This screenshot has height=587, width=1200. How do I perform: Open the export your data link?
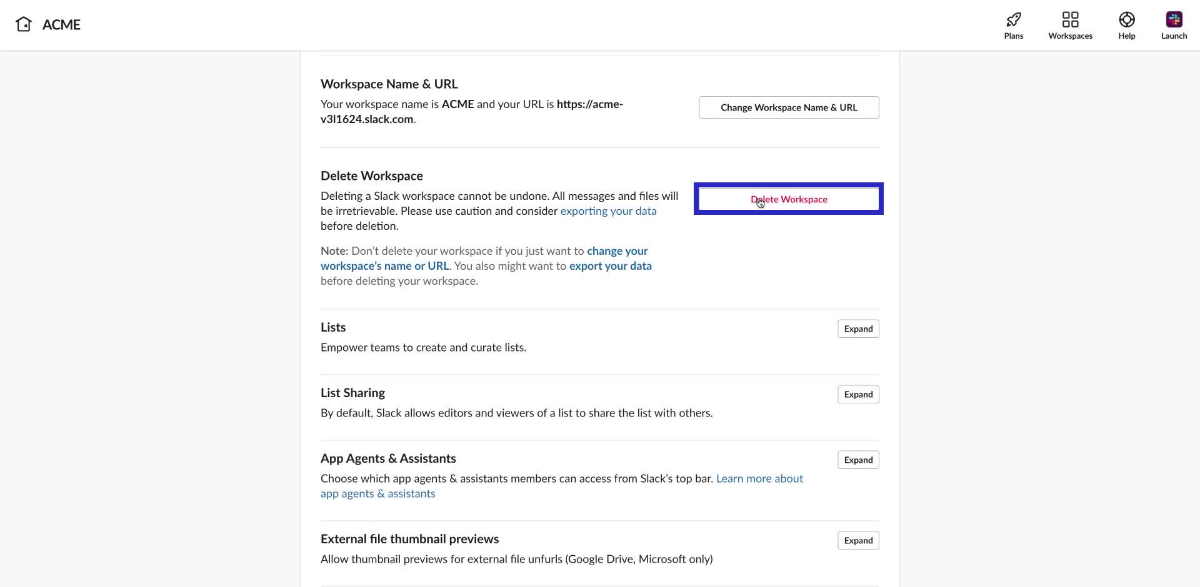610,265
